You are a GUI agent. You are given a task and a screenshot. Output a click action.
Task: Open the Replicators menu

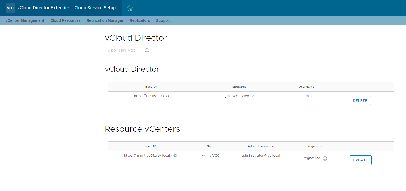[x=140, y=20]
